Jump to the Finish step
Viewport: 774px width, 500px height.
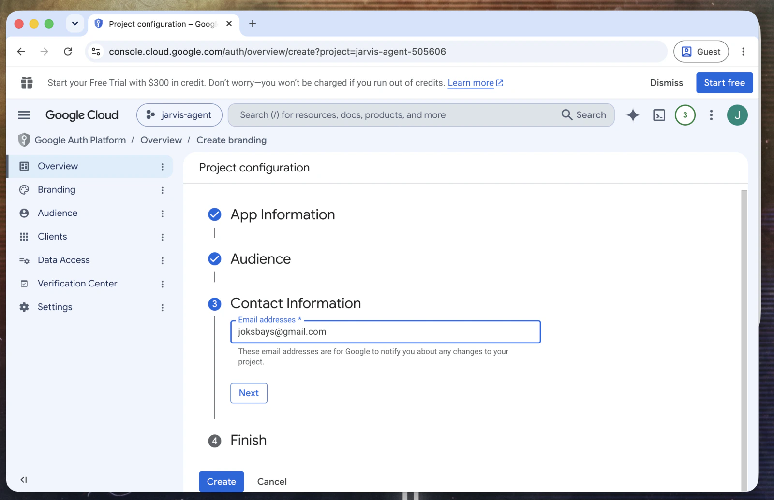click(x=248, y=440)
